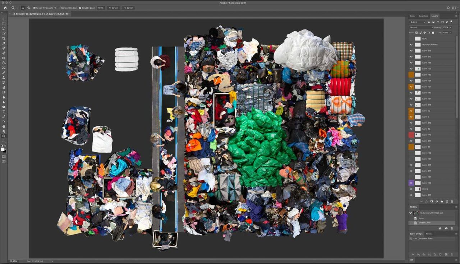460x264 pixels.
Task: Enable the Zoom All Windows checkbox
Action: pyautogui.click(x=59, y=8)
